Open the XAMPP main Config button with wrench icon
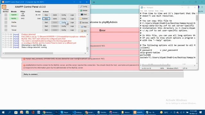This screenshot has width=205, height=115. 84,6
